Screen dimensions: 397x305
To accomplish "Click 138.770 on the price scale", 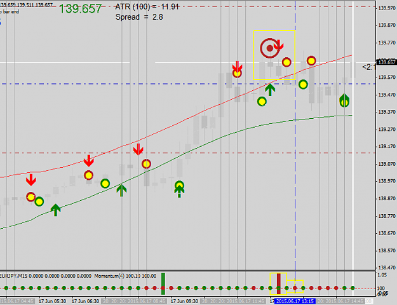I will click(387, 216).
